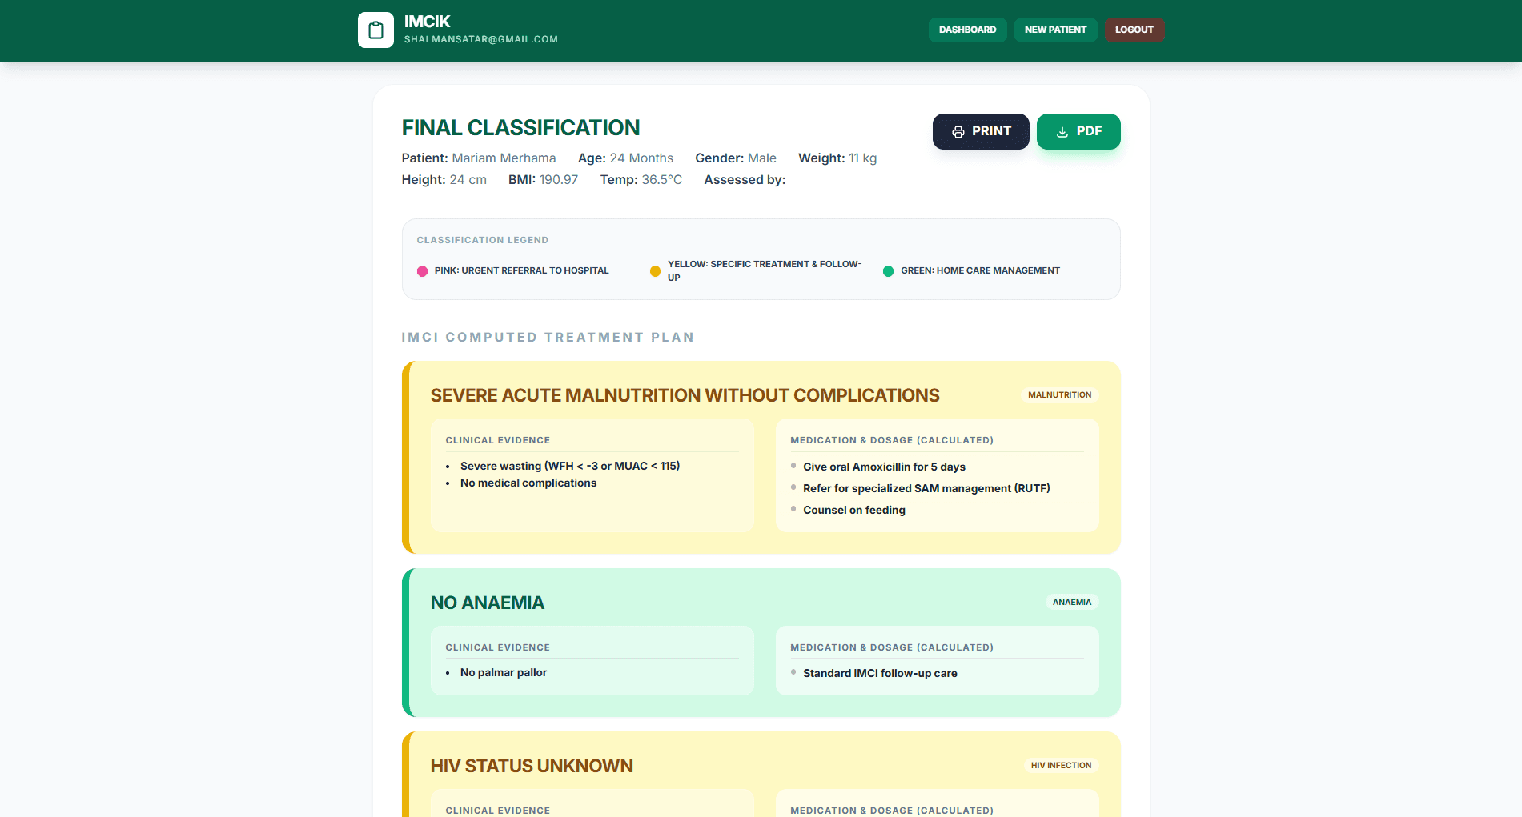
Task: Click the green home care legend dot
Action: [x=888, y=271]
